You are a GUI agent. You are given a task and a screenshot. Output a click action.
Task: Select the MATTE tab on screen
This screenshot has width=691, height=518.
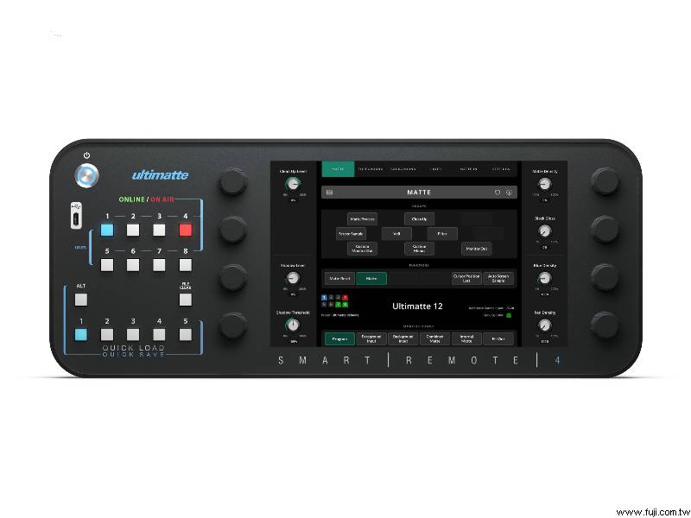tap(339, 169)
